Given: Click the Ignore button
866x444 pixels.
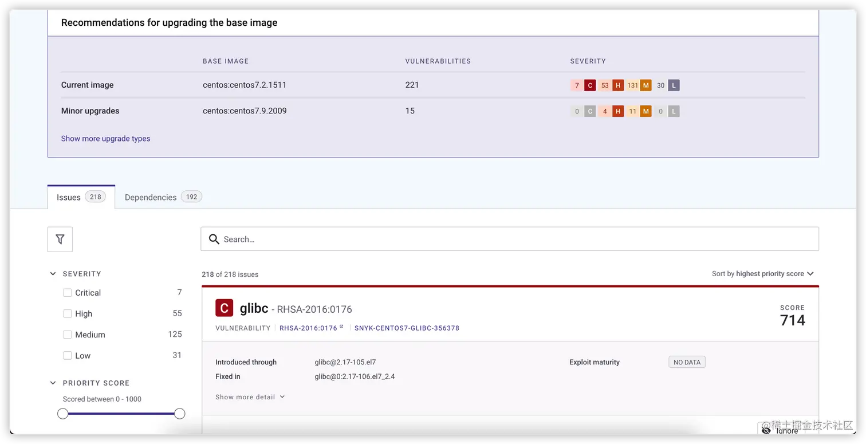Looking at the screenshot, I should point(782,430).
